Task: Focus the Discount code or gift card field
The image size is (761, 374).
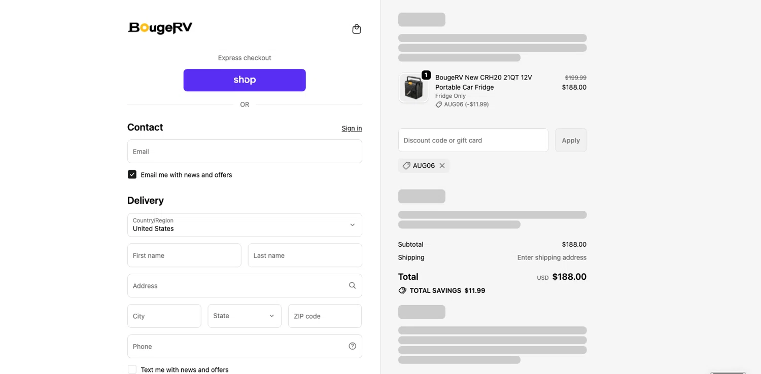Action: tap(473, 140)
